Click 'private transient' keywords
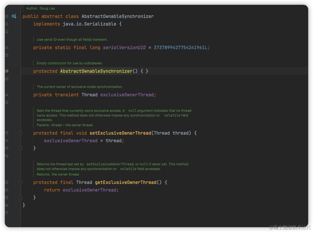Viewport: 313px width, 232px height. [x=56, y=95]
